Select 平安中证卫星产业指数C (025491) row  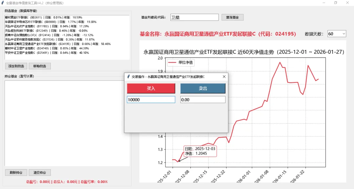point(67,53)
